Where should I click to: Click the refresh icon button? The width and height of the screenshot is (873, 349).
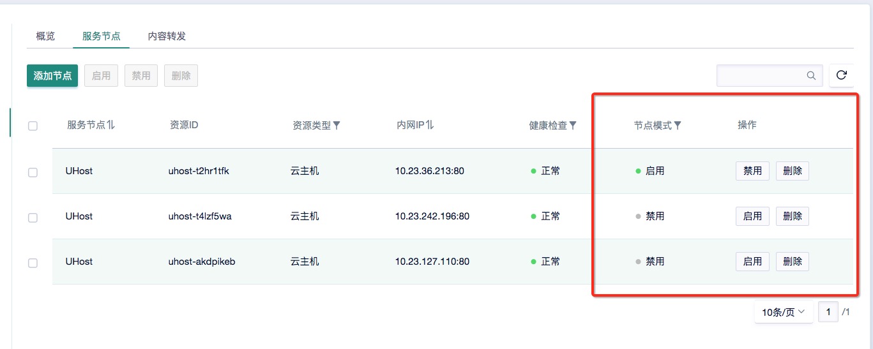(x=841, y=75)
